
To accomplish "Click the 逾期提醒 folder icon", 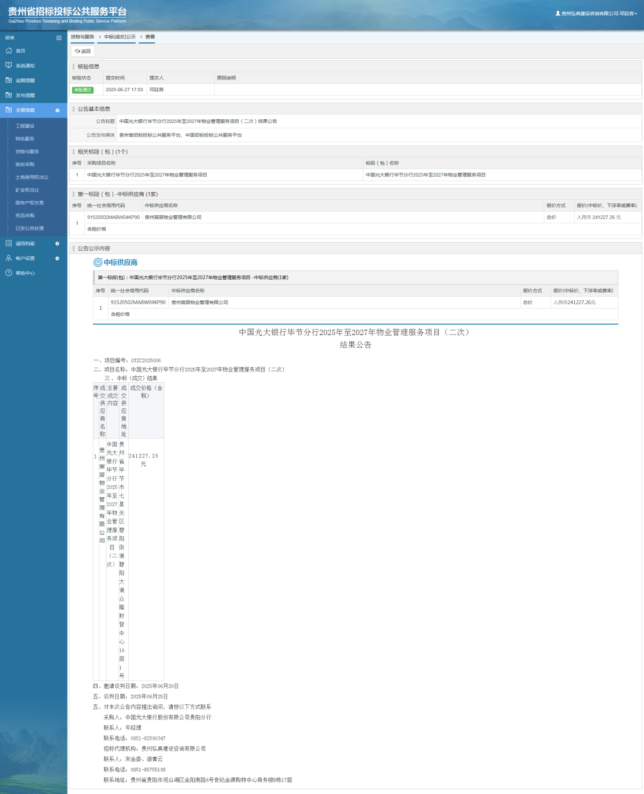I will point(9,80).
